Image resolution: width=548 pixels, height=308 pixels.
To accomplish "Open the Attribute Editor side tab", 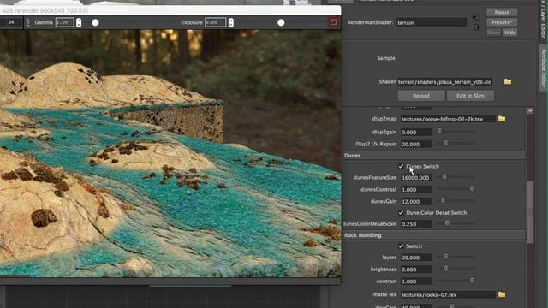I will tap(543, 68).
